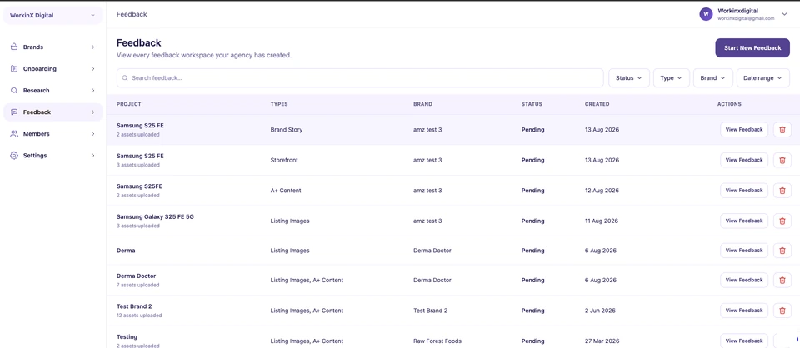Click the Storefront type cell
Image resolution: width=800 pixels, height=348 pixels.
(284, 160)
